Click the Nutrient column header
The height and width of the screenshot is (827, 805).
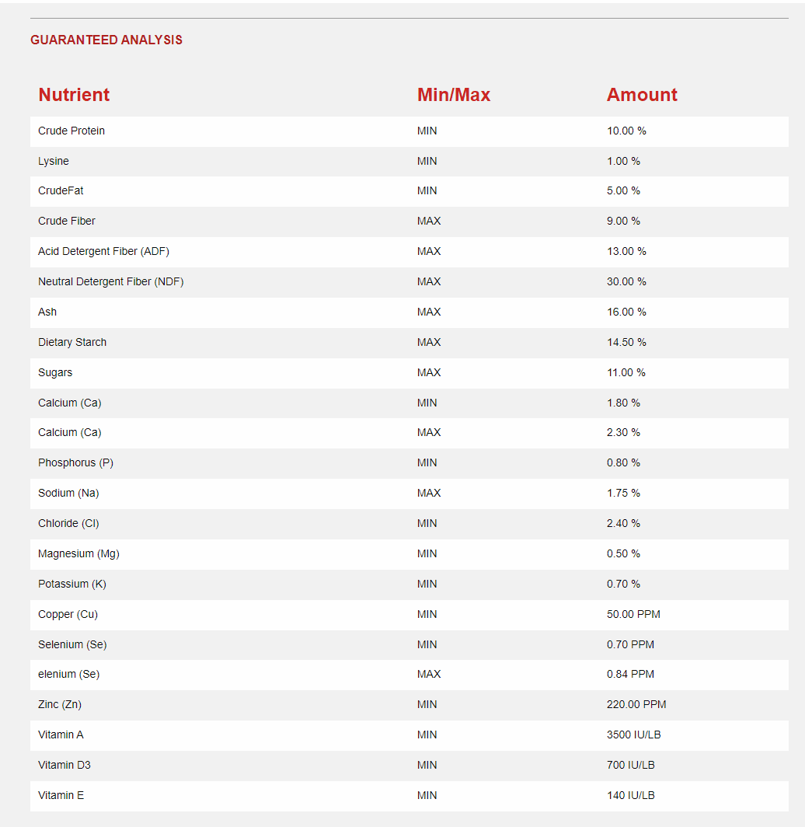tap(74, 95)
